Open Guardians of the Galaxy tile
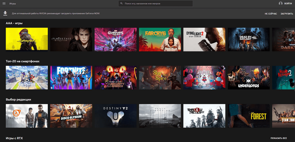 (115, 40)
